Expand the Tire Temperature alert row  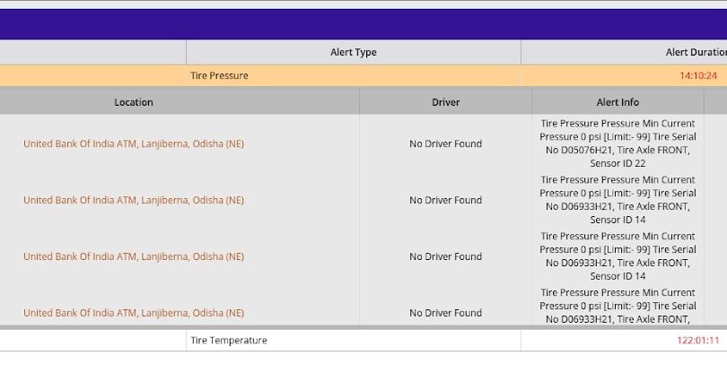(228, 341)
